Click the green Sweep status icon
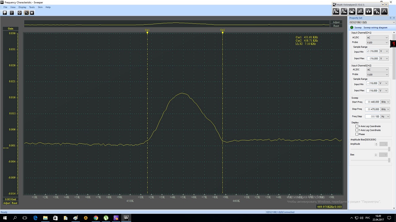396x222 pixels. pyautogui.click(x=352, y=27)
